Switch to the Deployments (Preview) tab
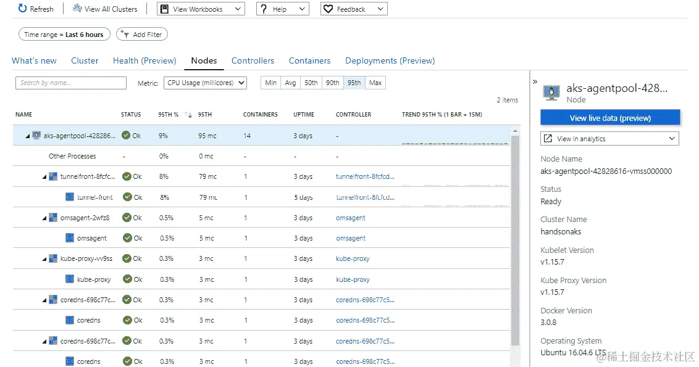 tap(390, 60)
